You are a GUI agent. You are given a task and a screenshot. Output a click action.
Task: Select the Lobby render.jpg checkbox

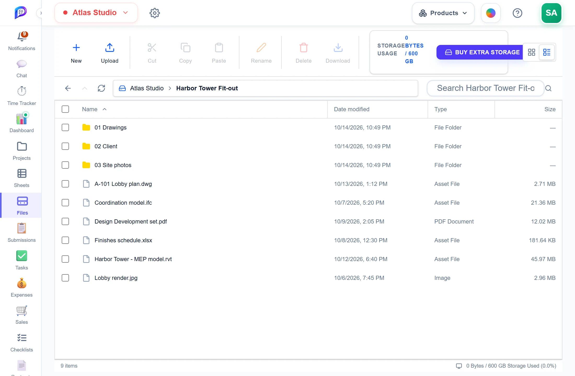tap(65, 278)
